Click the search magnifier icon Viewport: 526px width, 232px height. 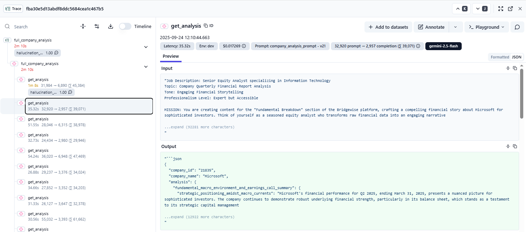click(x=7, y=27)
